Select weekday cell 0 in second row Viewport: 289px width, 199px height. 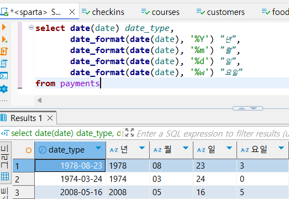coord(263,179)
